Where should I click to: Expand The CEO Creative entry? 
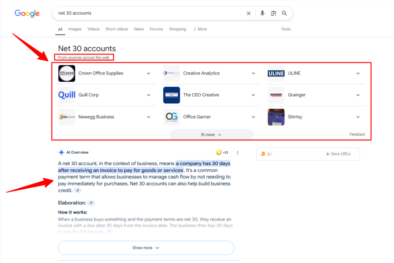253,95
